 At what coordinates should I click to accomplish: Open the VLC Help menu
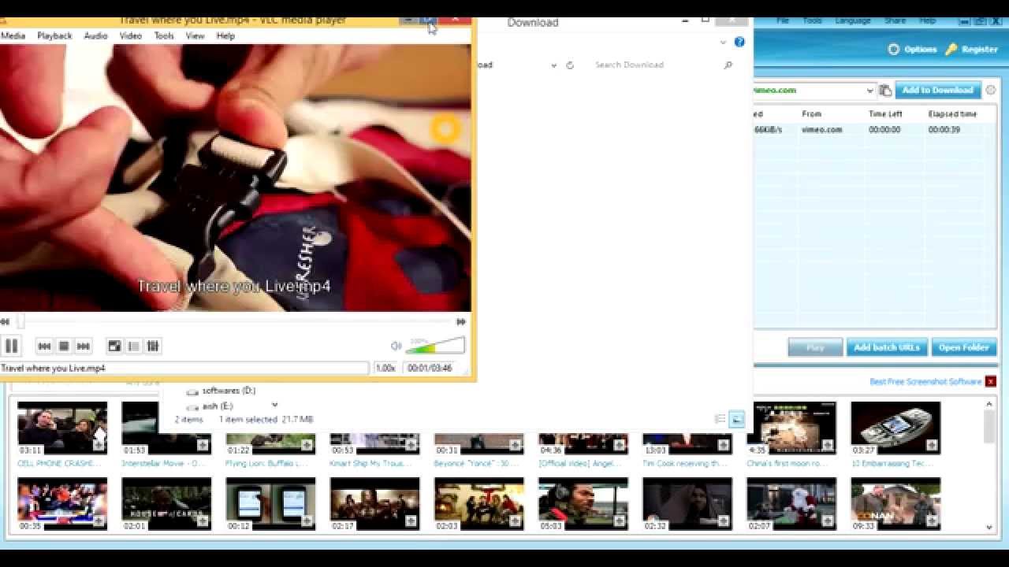225,35
